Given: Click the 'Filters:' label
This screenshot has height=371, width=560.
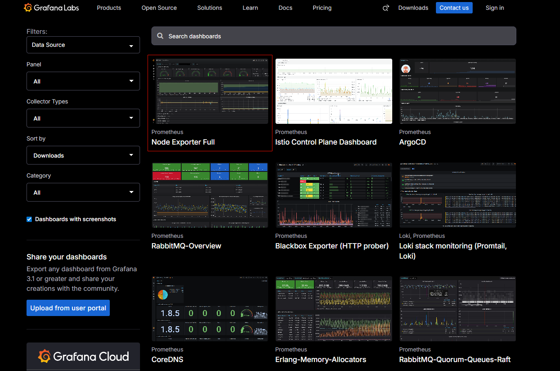Looking at the screenshot, I should [37, 31].
